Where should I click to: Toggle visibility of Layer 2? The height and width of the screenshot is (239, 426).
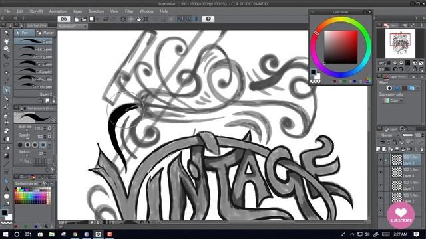pyautogui.click(x=381, y=198)
